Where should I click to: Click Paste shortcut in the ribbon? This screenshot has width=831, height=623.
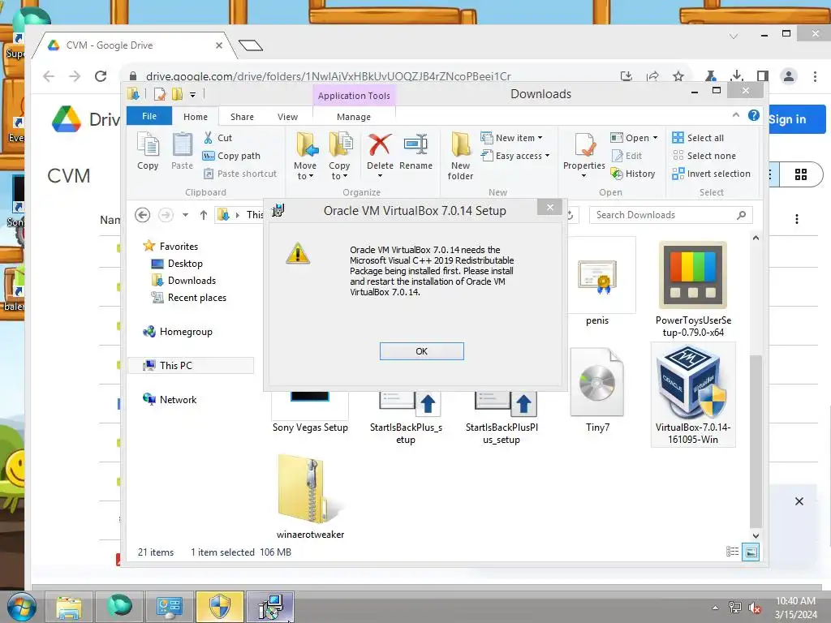tap(240, 174)
